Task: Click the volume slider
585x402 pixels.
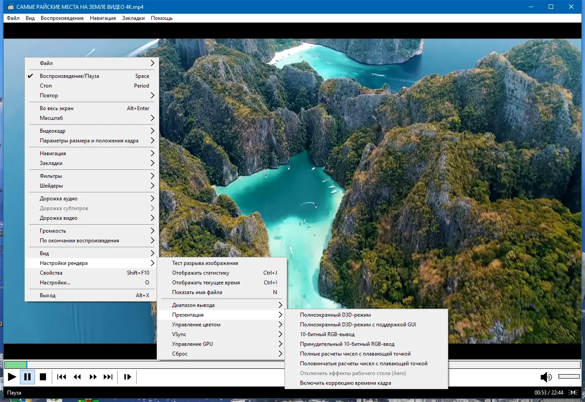Action: (569, 376)
